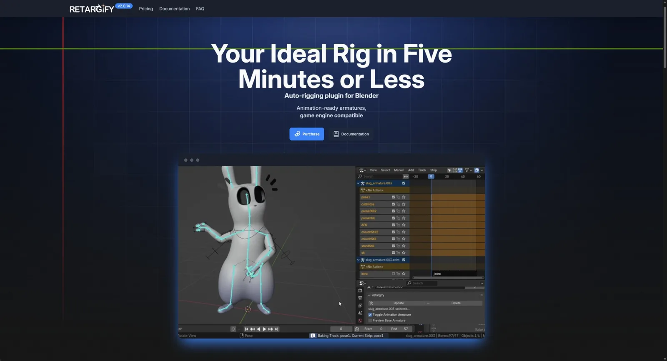Enable the intro track checkbox
The image size is (667, 361).
click(393, 274)
